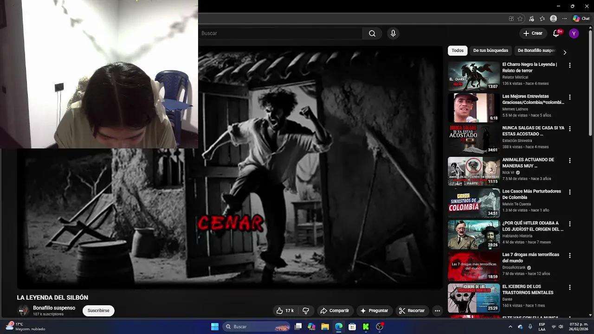The height and width of the screenshot is (334, 594).
Task: Open options menu for Las 7 drogas video
Action: pyautogui.click(x=570, y=255)
